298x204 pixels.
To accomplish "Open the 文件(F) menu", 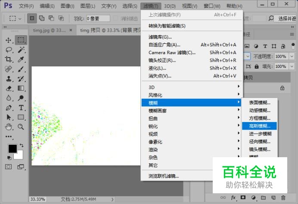I will (x=26, y=6).
